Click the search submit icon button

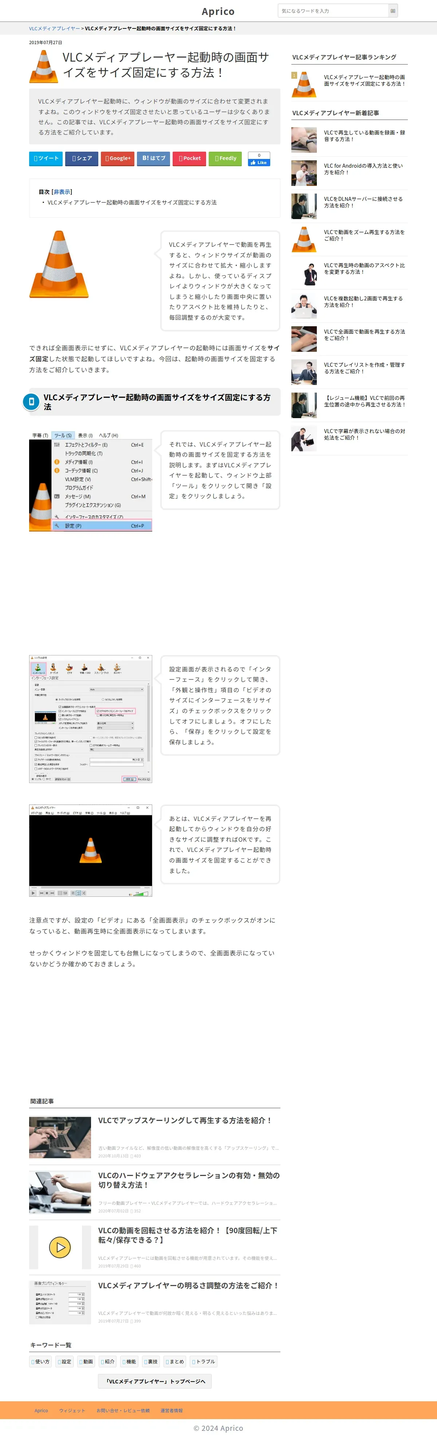(393, 11)
